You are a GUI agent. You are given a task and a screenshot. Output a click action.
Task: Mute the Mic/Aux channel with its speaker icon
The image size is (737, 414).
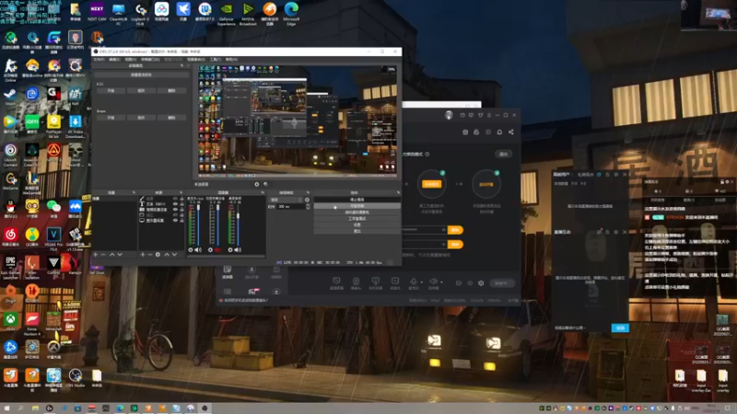pyautogui.click(x=198, y=250)
